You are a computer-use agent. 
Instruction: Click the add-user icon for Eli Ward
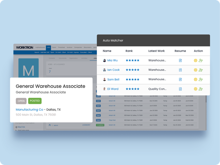tap(201, 89)
